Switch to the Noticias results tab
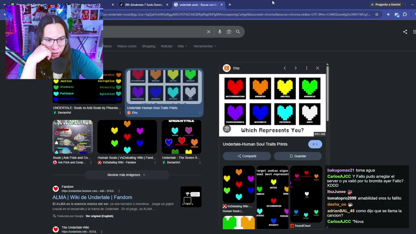The height and width of the screenshot is (234, 416). pos(166,46)
